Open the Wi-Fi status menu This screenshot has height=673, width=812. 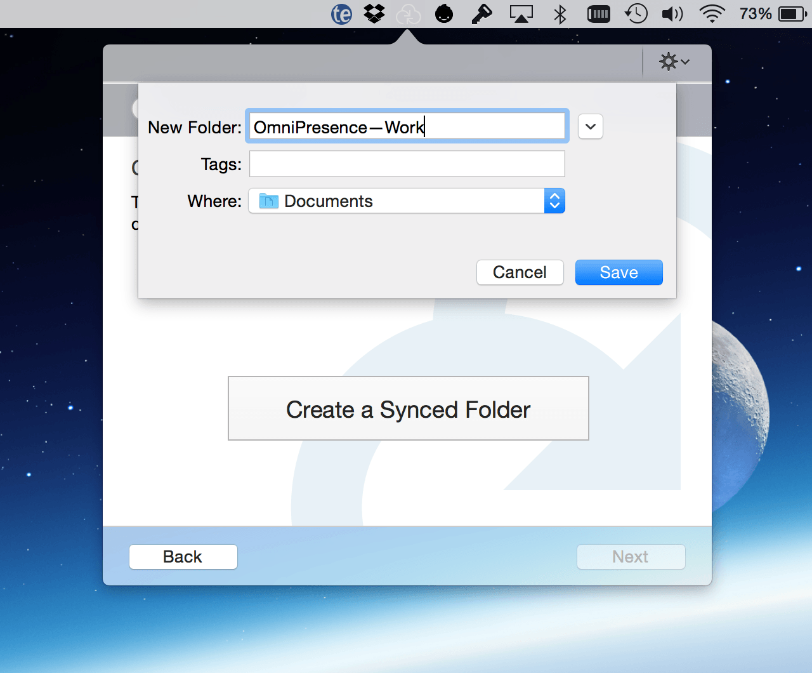click(712, 14)
